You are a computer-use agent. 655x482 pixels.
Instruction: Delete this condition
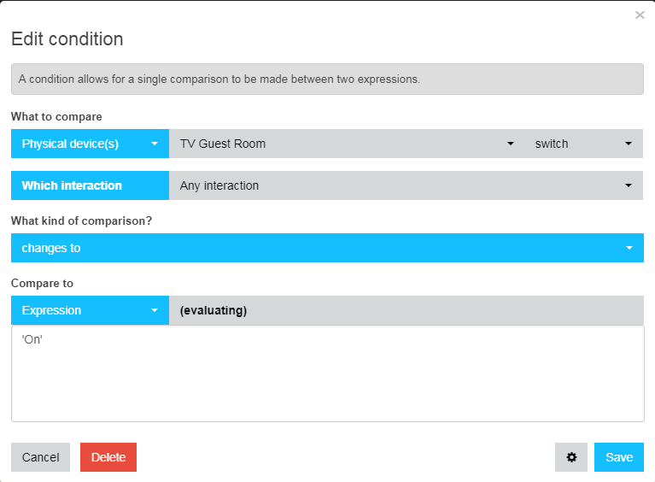(x=108, y=457)
